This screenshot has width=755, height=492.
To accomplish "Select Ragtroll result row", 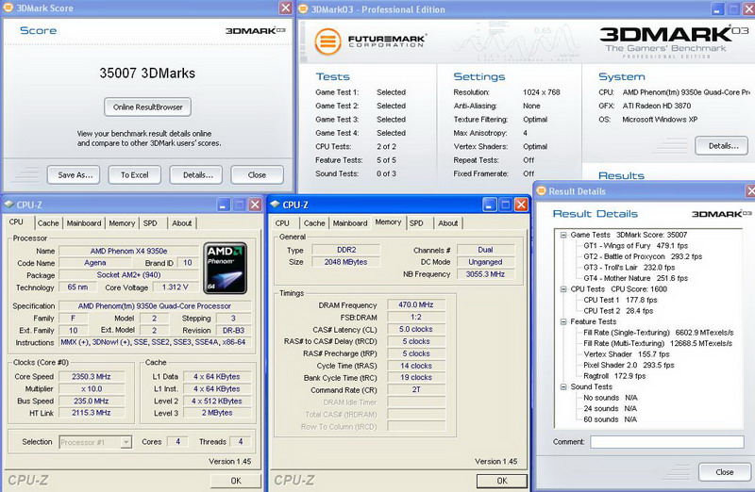I will pos(614,376).
